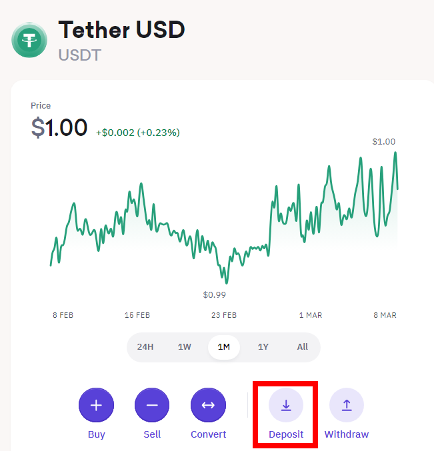
Task: Click the 23 FEB date axis label
Action: (224, 315)
